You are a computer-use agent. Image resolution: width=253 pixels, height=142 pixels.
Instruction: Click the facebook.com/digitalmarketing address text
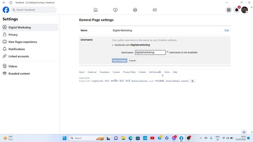coord(132,45)
